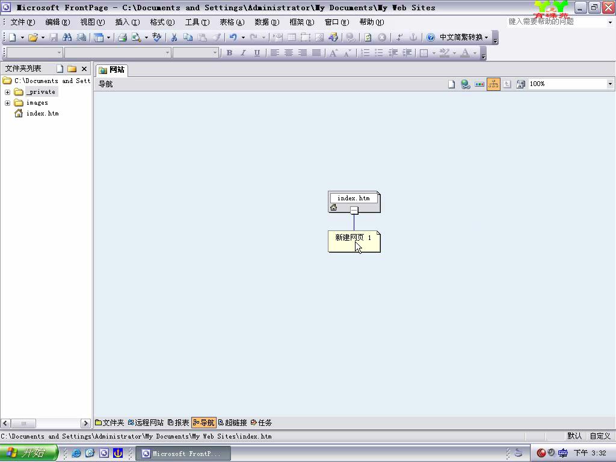
Task: Open the 格式 menu
Action: [162, 22]
